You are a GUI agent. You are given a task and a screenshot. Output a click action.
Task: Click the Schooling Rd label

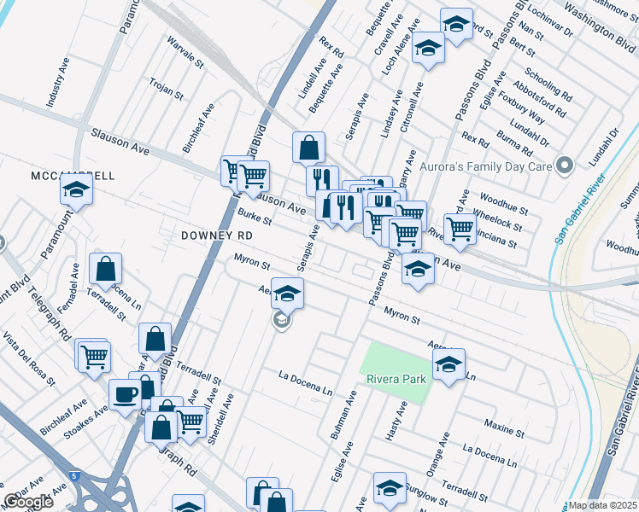coord(548,84)
